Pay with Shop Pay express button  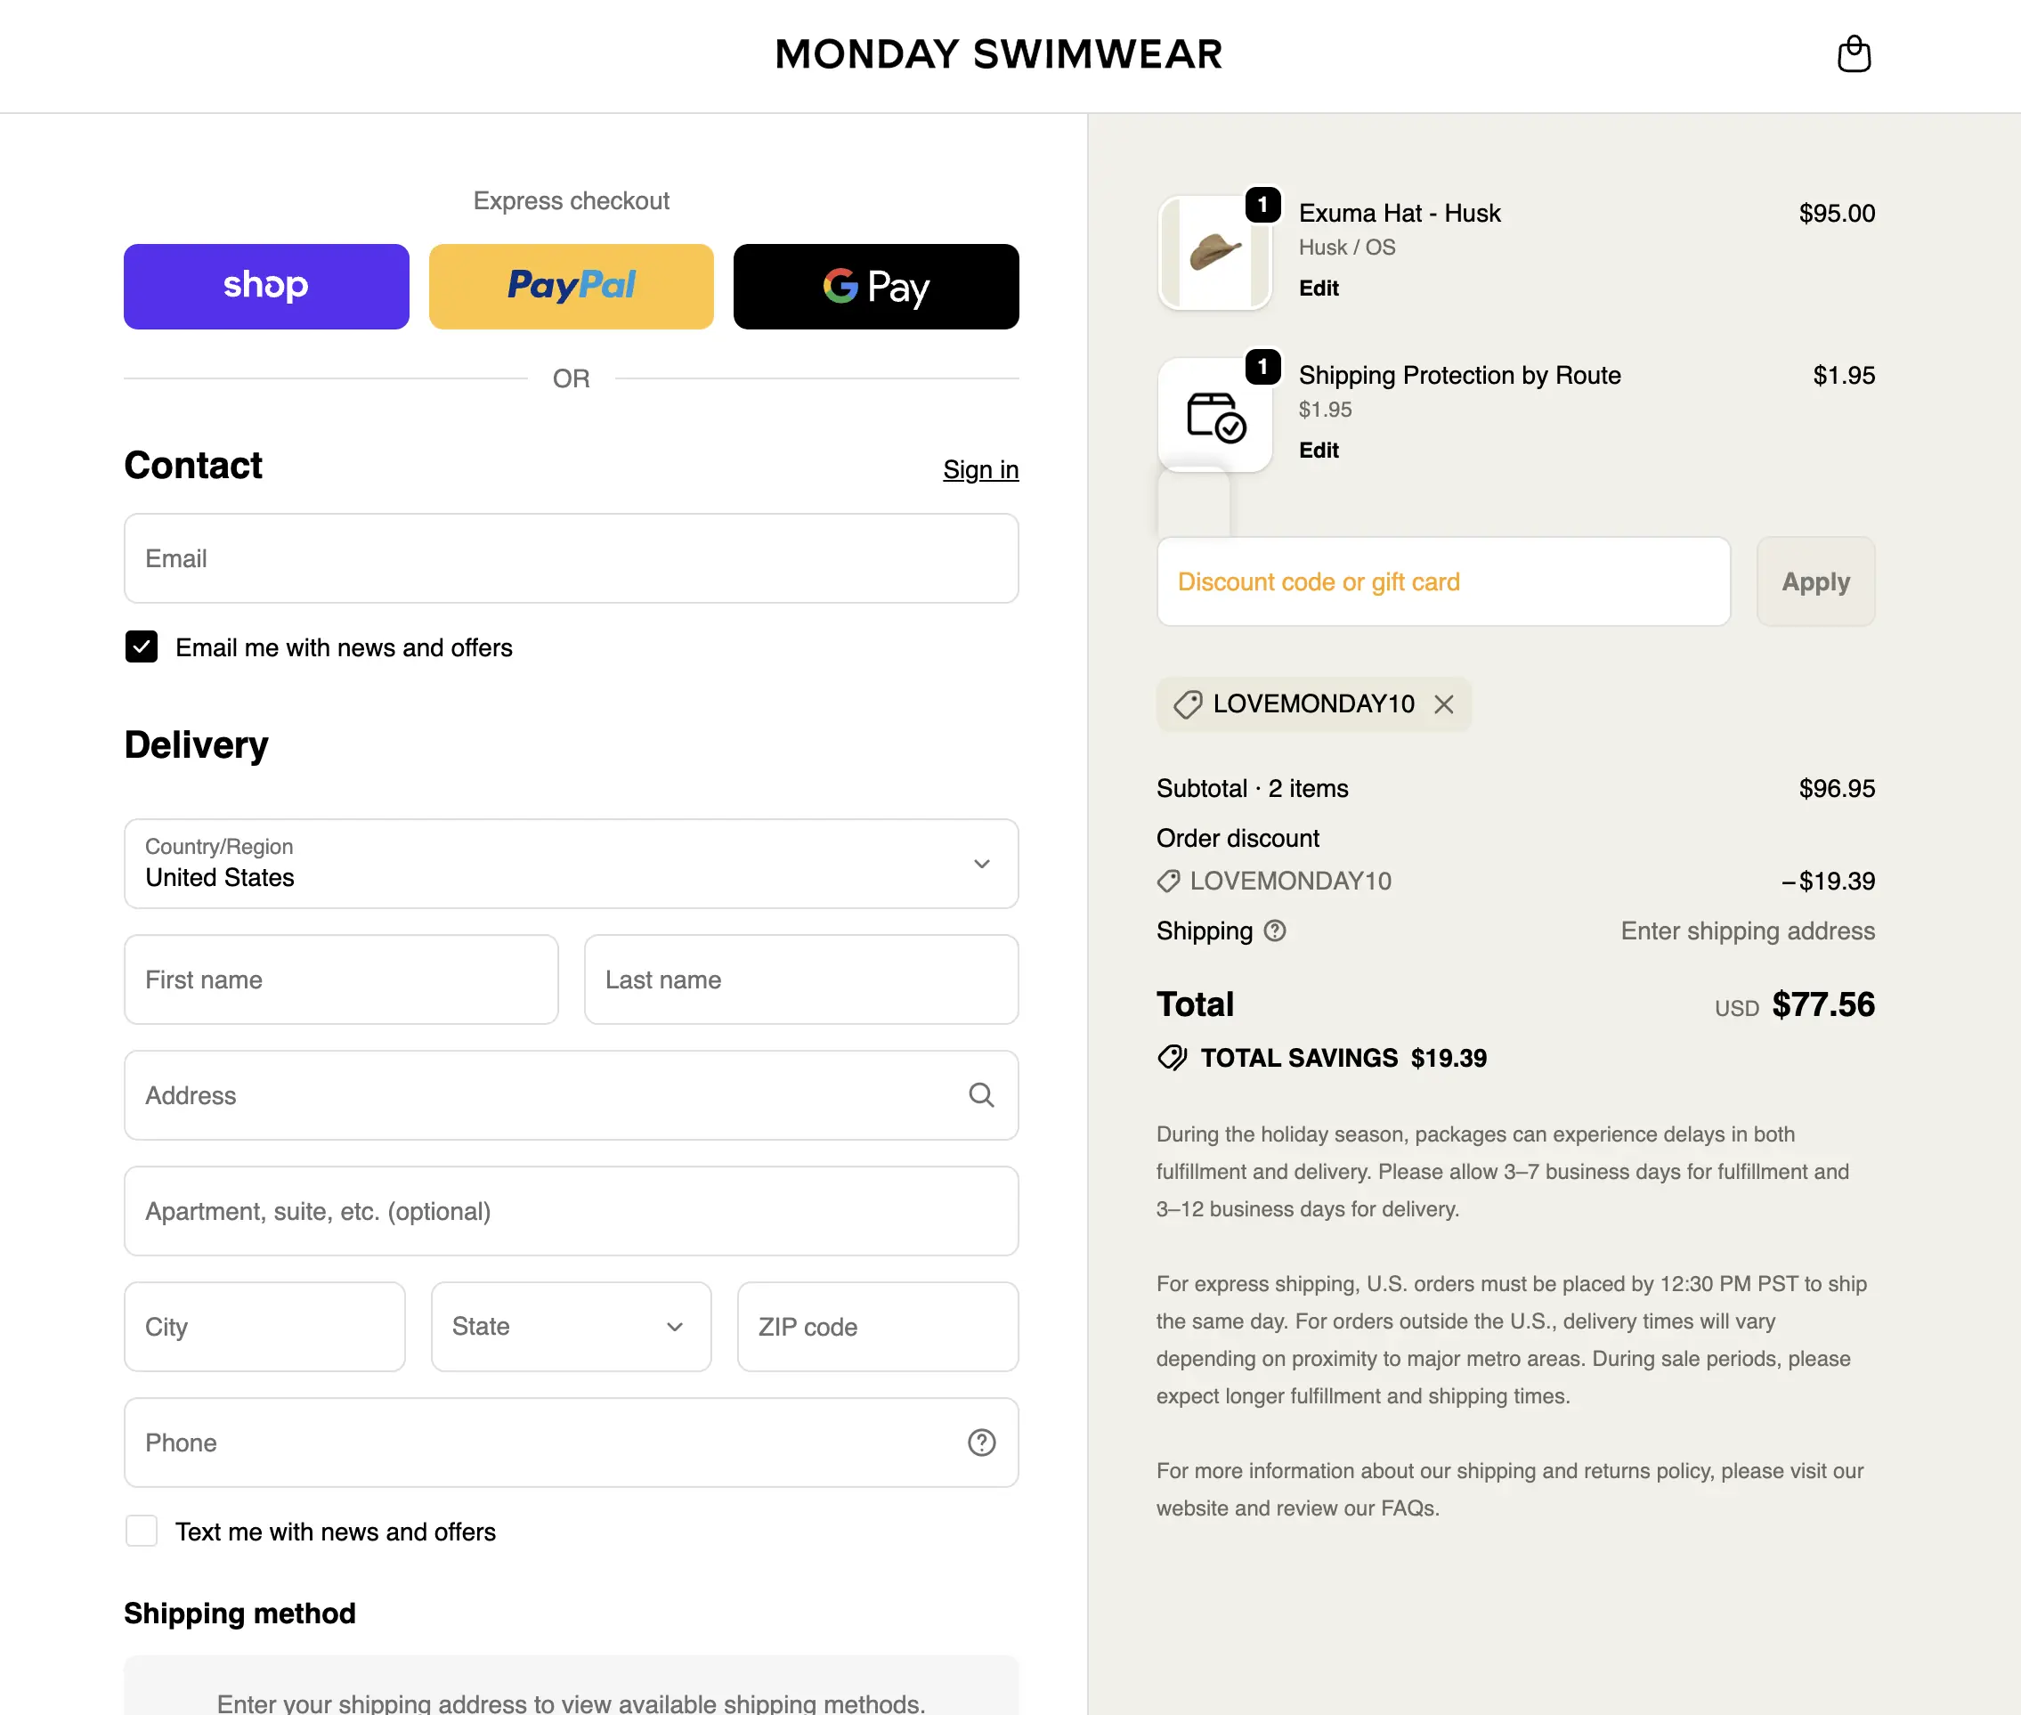pyautogui.click(x=266, y=286)
